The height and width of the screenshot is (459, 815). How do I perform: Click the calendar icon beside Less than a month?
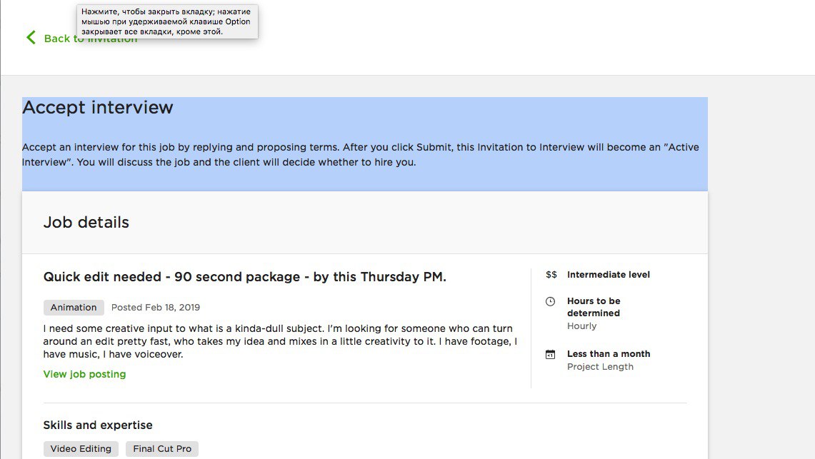[x=551, y=355]
